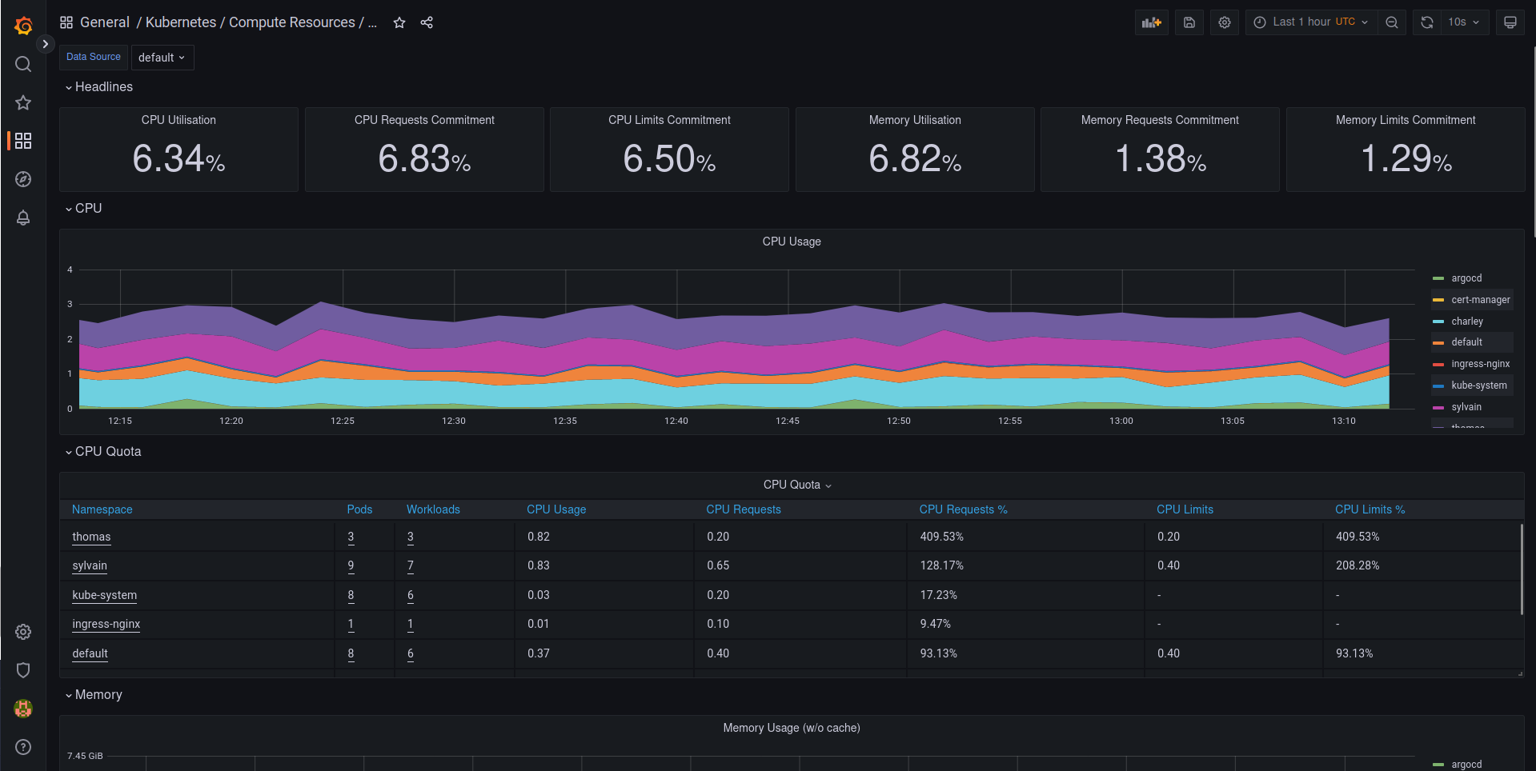1536x771 pixels.
Task: Sort table by Pods column
Action: click(x=359, y=509)
